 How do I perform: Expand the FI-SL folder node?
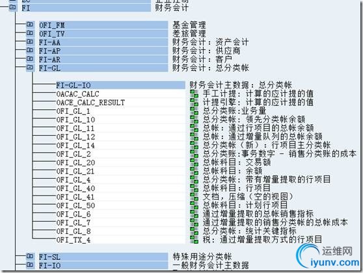(x=30, y=256)
